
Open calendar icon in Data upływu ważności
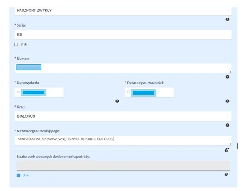click(129, 92)
